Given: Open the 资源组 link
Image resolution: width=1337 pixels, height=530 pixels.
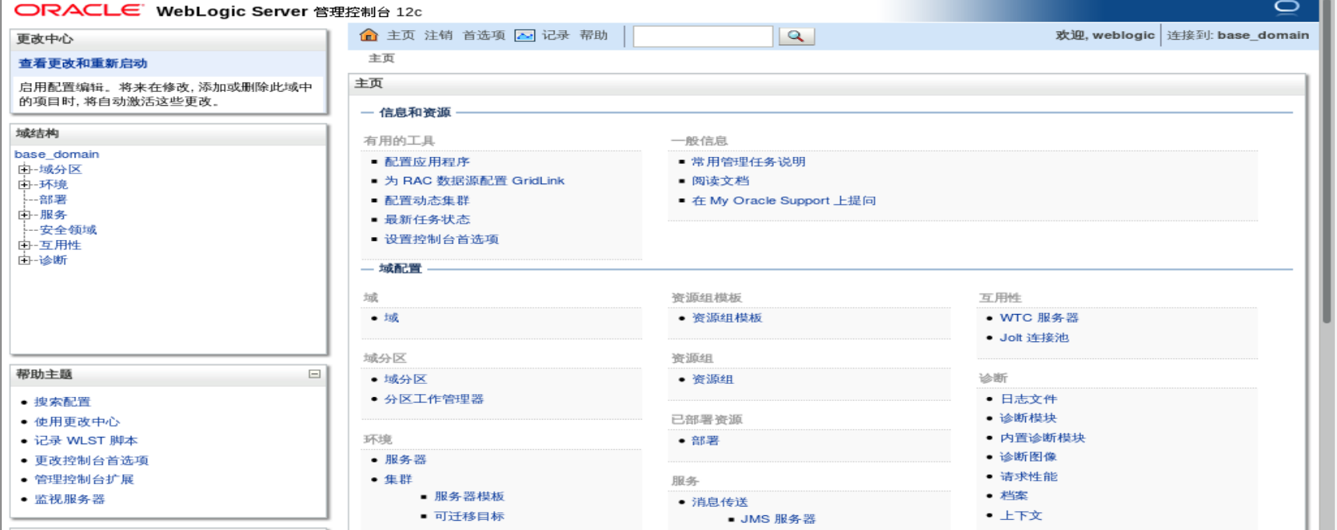Looking at the screenshot, I should (x=712, y=379).
